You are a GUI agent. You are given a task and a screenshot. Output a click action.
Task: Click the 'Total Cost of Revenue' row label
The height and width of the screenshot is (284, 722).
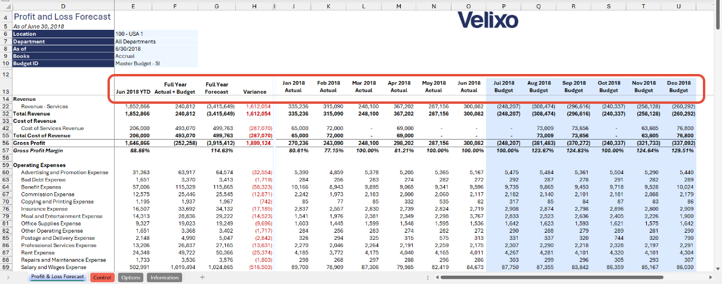coord(42,136)
